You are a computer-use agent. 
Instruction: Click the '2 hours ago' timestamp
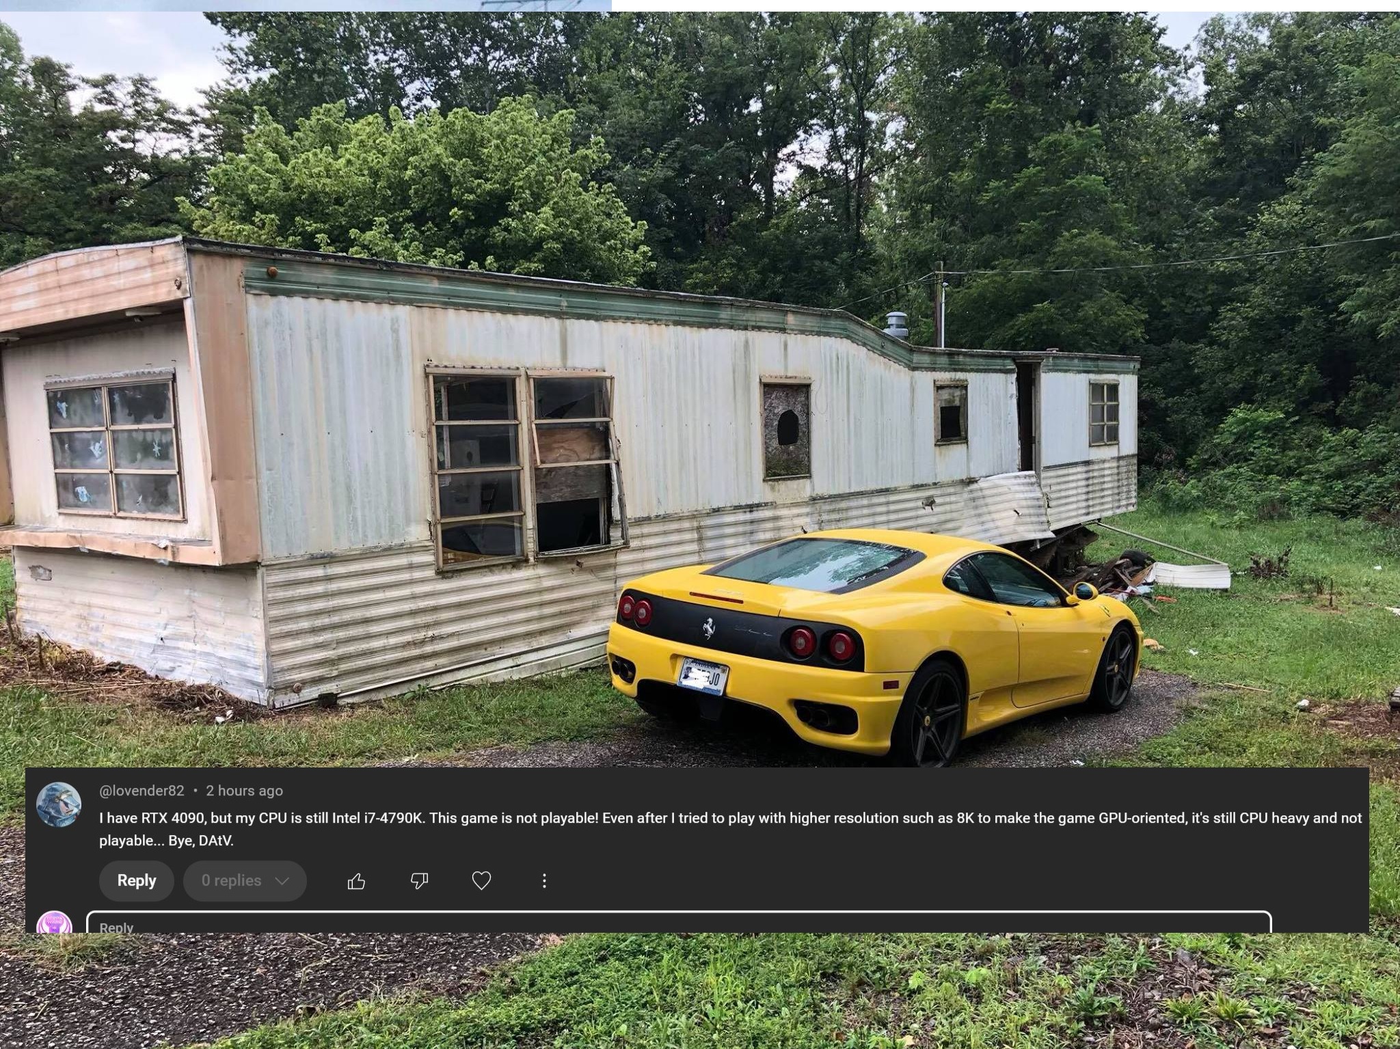point(244,791)
